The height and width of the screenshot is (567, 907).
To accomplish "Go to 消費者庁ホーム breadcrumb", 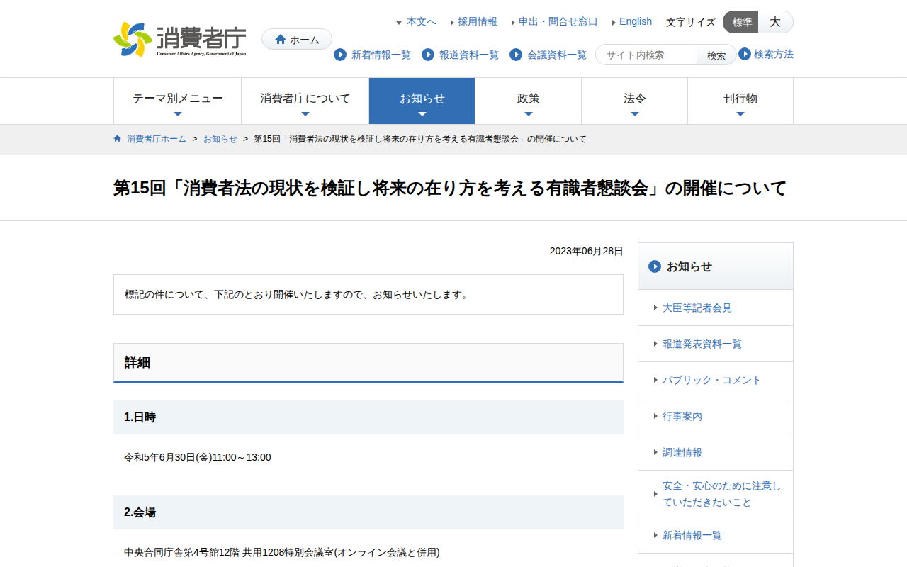I will point(157,139).
